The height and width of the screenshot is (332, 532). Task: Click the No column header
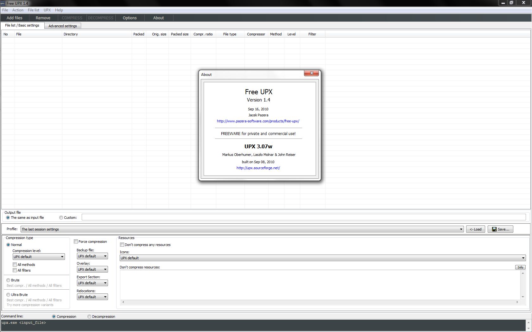pyautogui.click(x=8, y=34)
